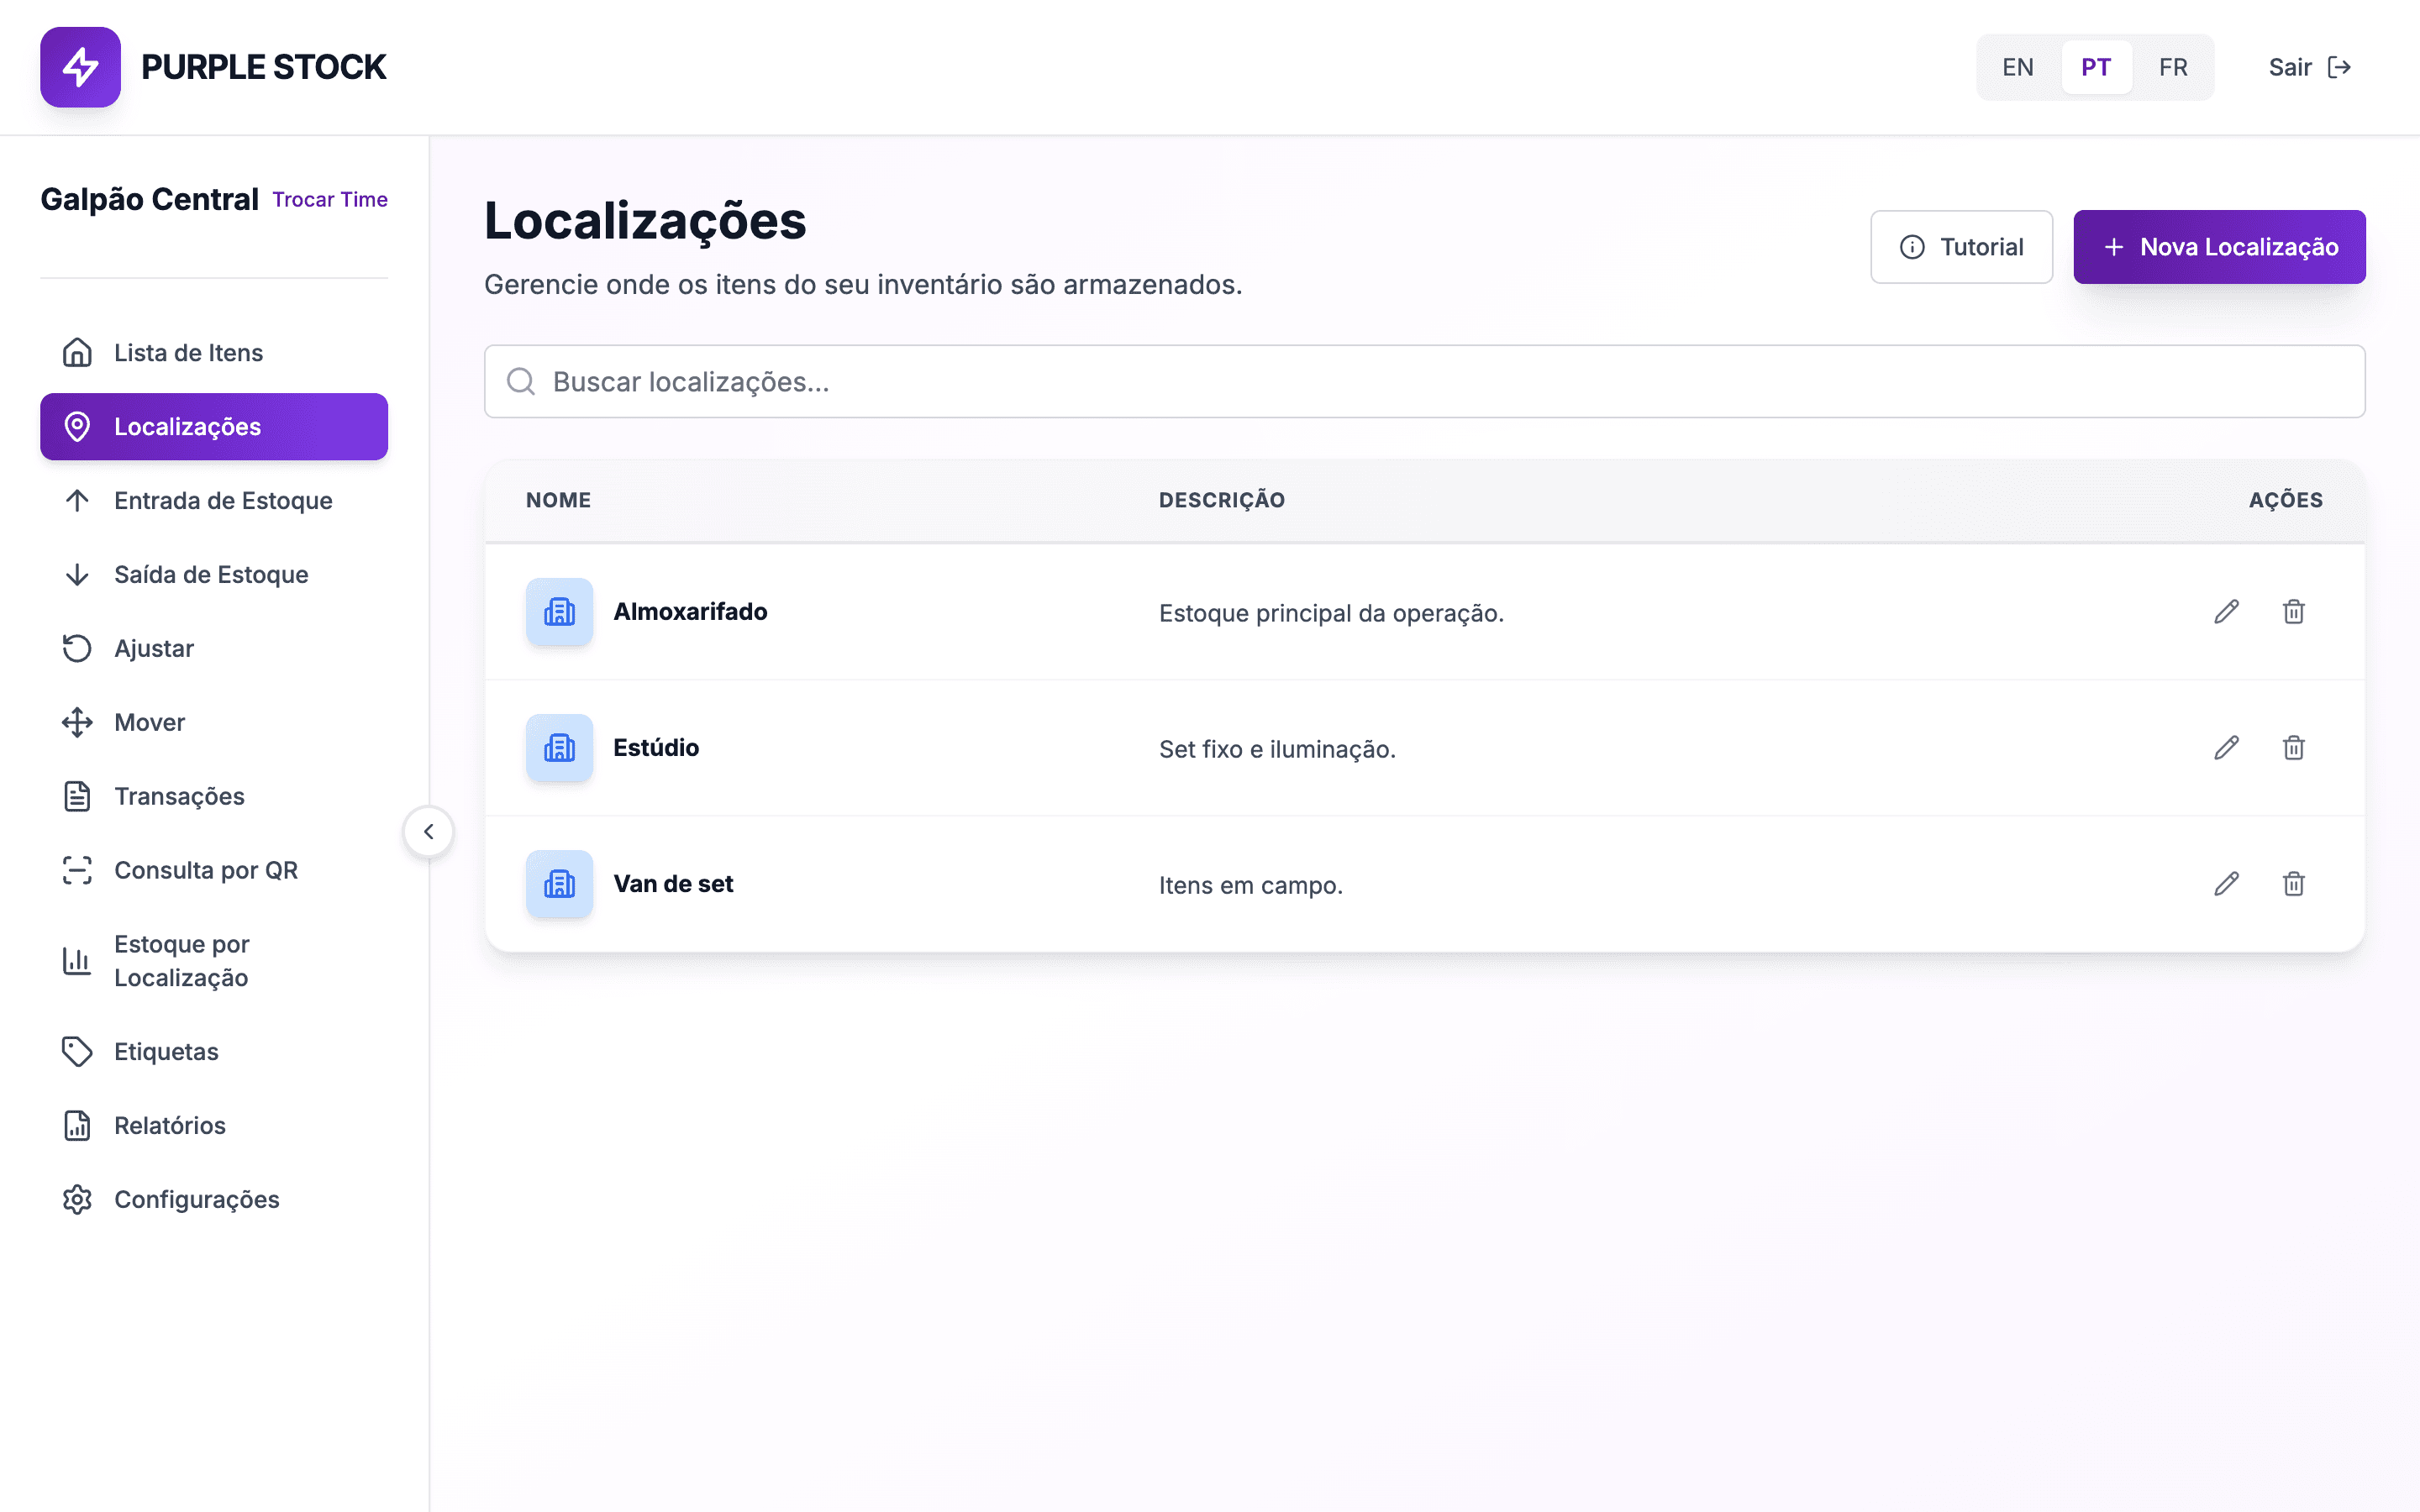The image size is (2420, 1512).
Task: Delete the Estúdio location via trash icon
Action: tap(2293, 748)
